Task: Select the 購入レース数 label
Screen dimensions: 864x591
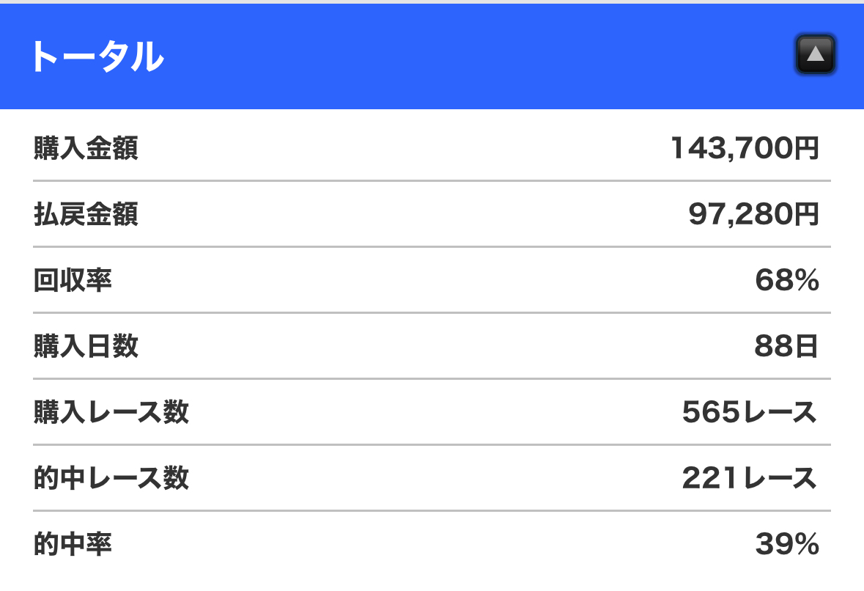Action: coord(111,413)
